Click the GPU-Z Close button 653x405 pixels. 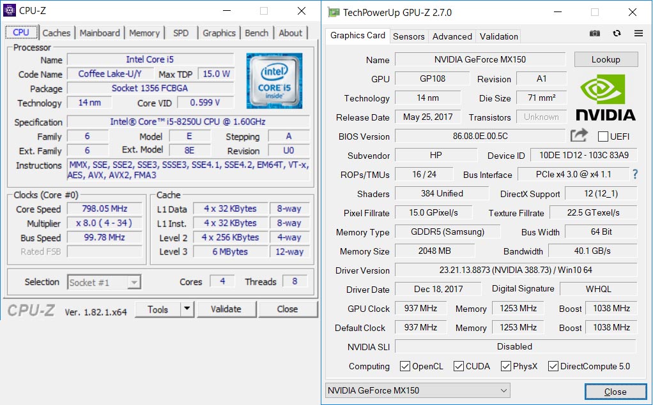point(615,392)
